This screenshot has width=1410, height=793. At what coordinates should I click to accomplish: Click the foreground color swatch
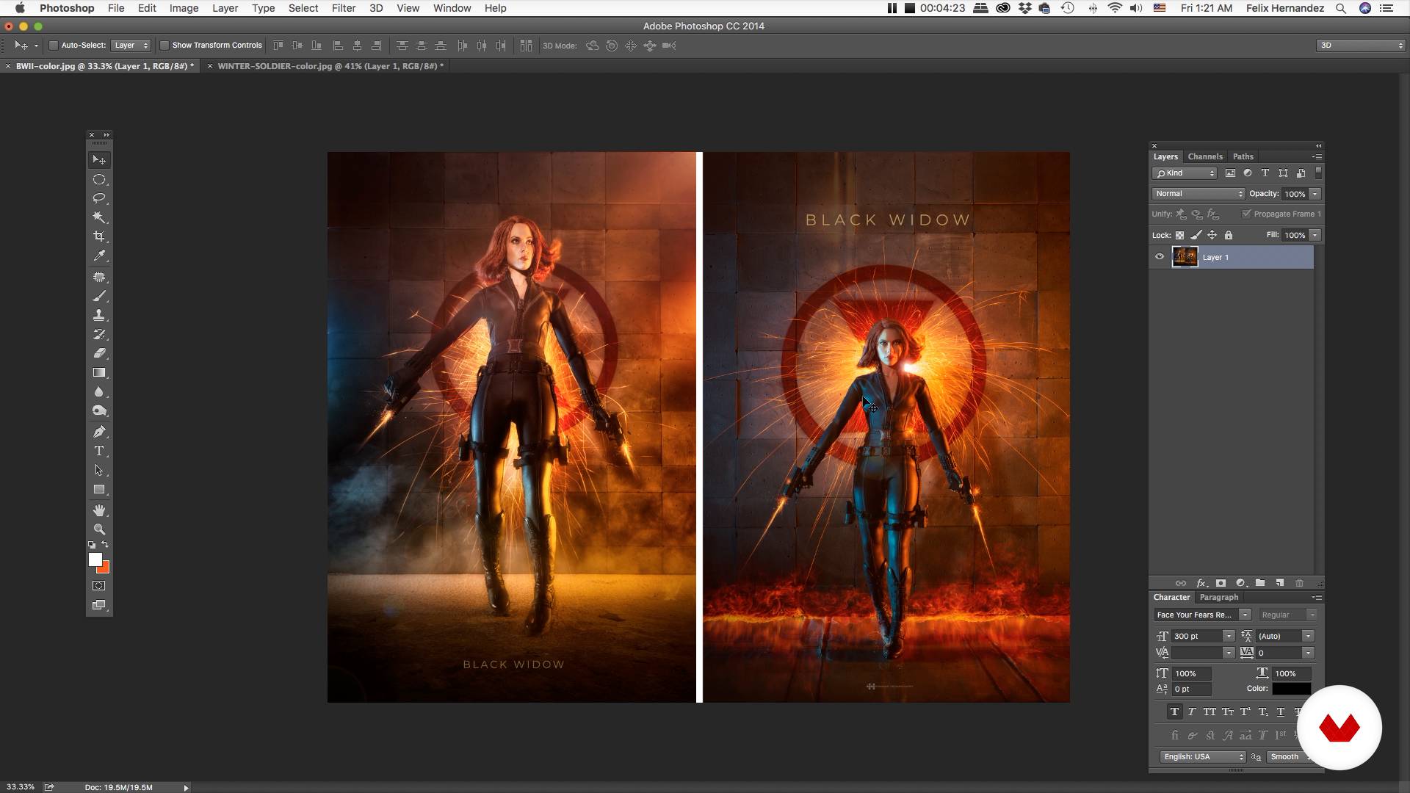point(95,560)
